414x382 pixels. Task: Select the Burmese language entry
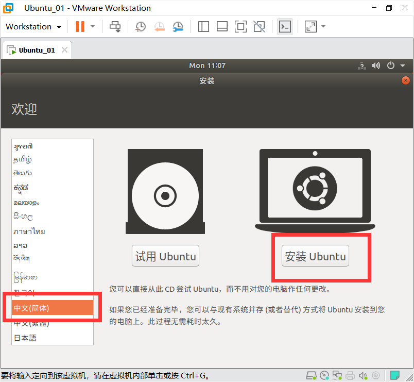[x=53, y=277]
